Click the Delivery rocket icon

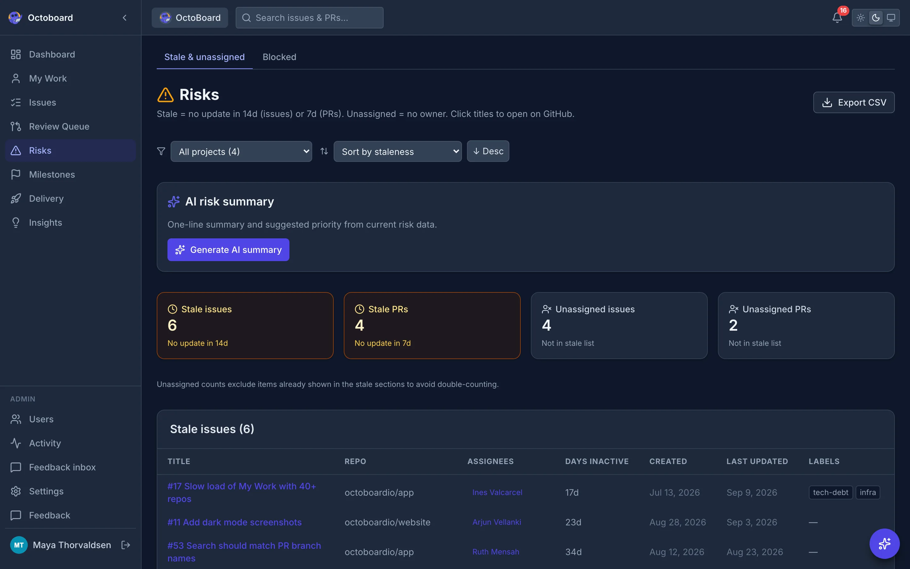[x=16, y=199]
